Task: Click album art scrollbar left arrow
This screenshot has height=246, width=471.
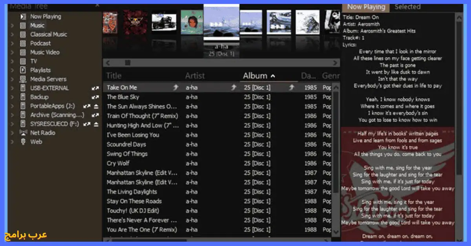Action: point(108,63)
